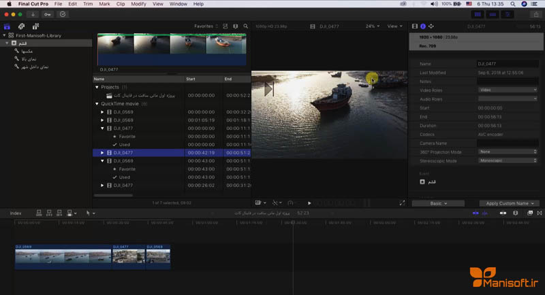
Task: Toggle audio skimming in timeline
Action: tap(484, 213)
